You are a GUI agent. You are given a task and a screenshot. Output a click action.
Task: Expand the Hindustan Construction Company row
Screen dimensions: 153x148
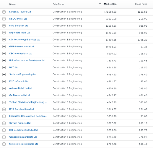point(4,116)
